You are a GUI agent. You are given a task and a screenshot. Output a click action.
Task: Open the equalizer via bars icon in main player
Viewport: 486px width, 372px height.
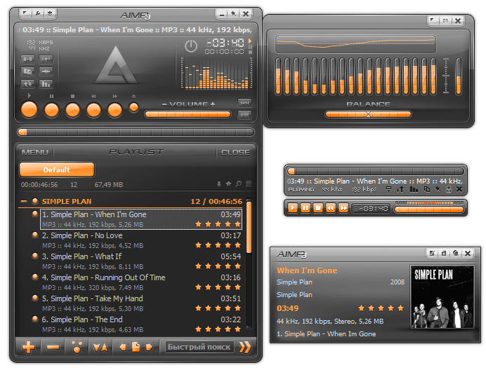[x=46, y=84]
